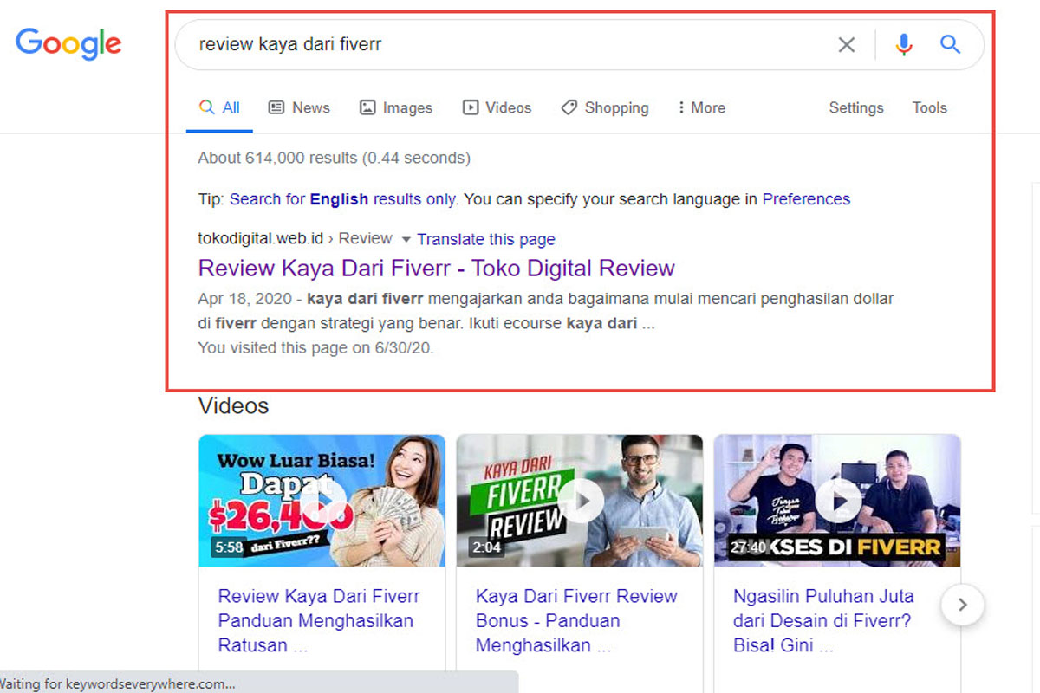Viewport: 1040px width, 693px height.
Task: Click the next arrow in videos carousel
Action: pos(962,604)
